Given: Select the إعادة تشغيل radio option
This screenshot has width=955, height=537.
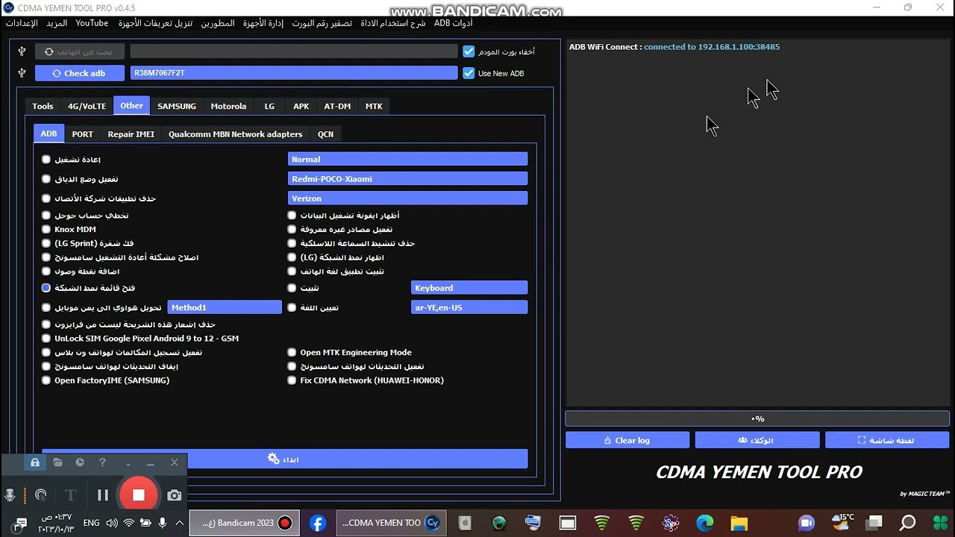Looking at the screenshot, I should pos(46,160).
